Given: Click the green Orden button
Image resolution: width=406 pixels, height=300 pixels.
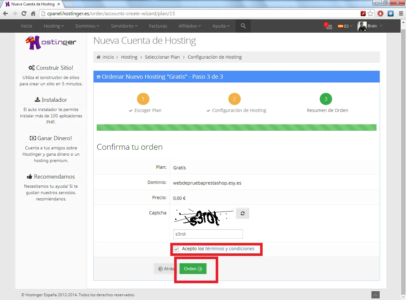Looking at the screenshot, I should click(x=193, y=269).
